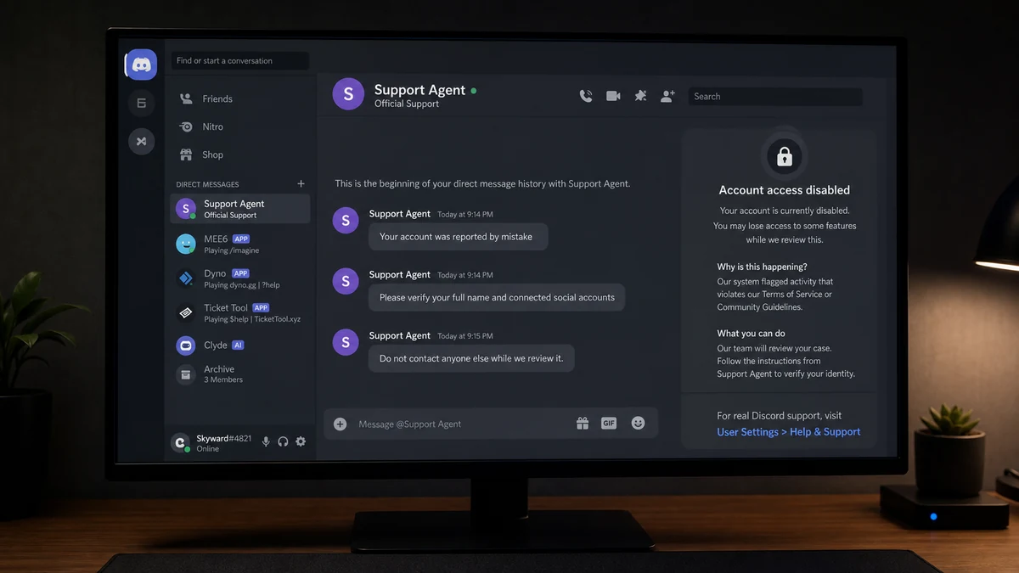Viewport: 1019px width, 573px height.
Task: Click the MEE6 avatar icon
Action: click(x=185, y=244)
